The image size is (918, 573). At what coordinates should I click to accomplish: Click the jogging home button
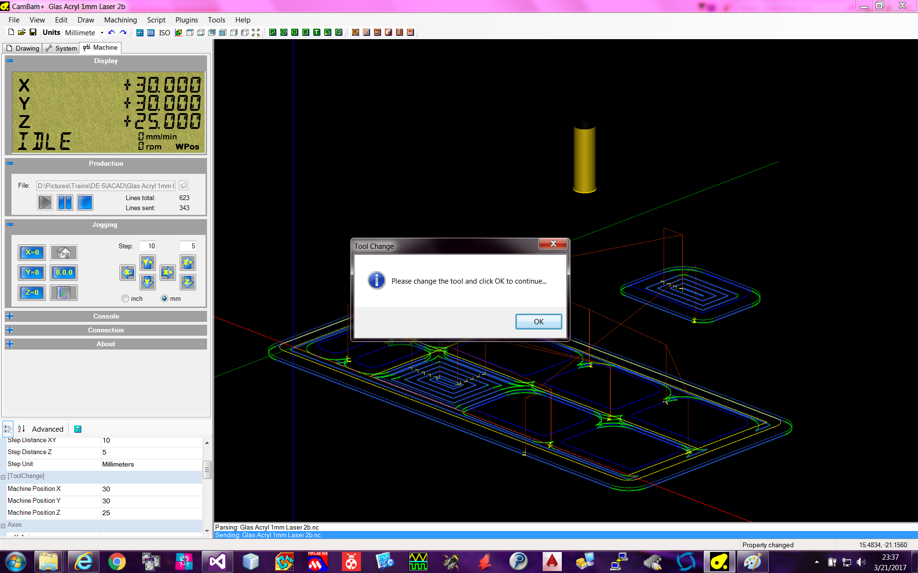point(64,253)
